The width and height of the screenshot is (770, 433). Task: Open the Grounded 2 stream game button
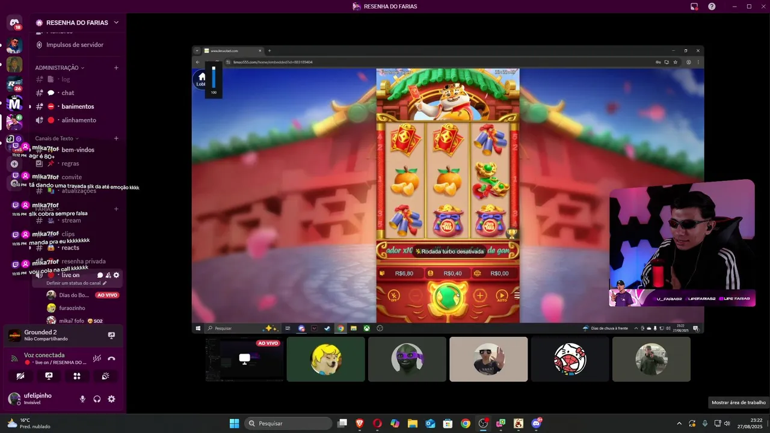(111, 336)
